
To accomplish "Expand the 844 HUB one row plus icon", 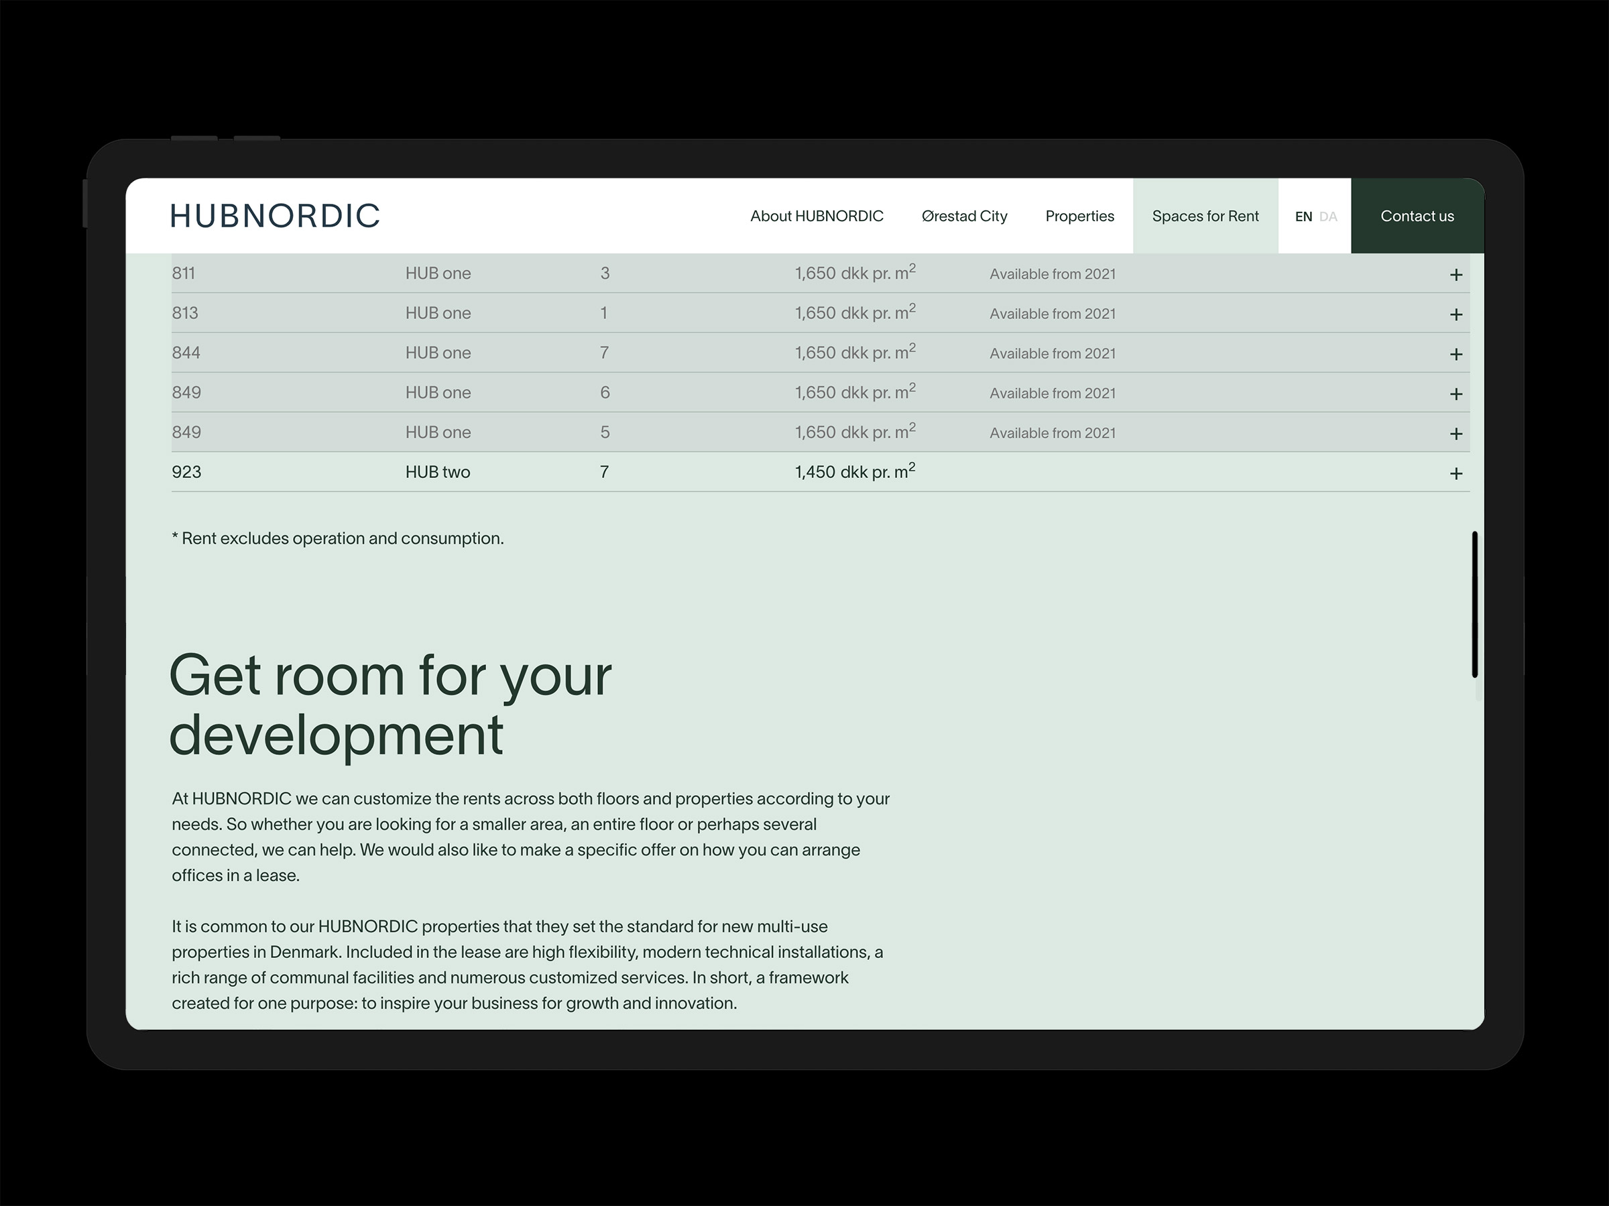I will [x=1455, y=354].
